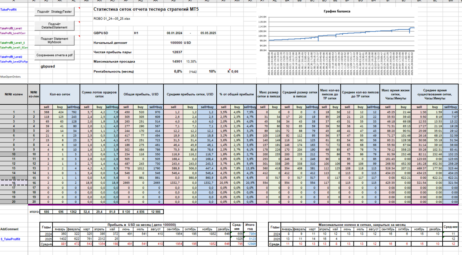Select the max lifetime value 358:23
Viewport: 462px width, 255px height.
404,149
